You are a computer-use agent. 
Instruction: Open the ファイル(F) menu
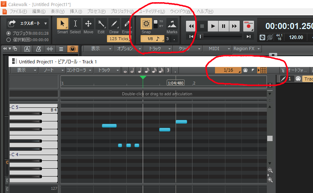click(x=18, y=11)
